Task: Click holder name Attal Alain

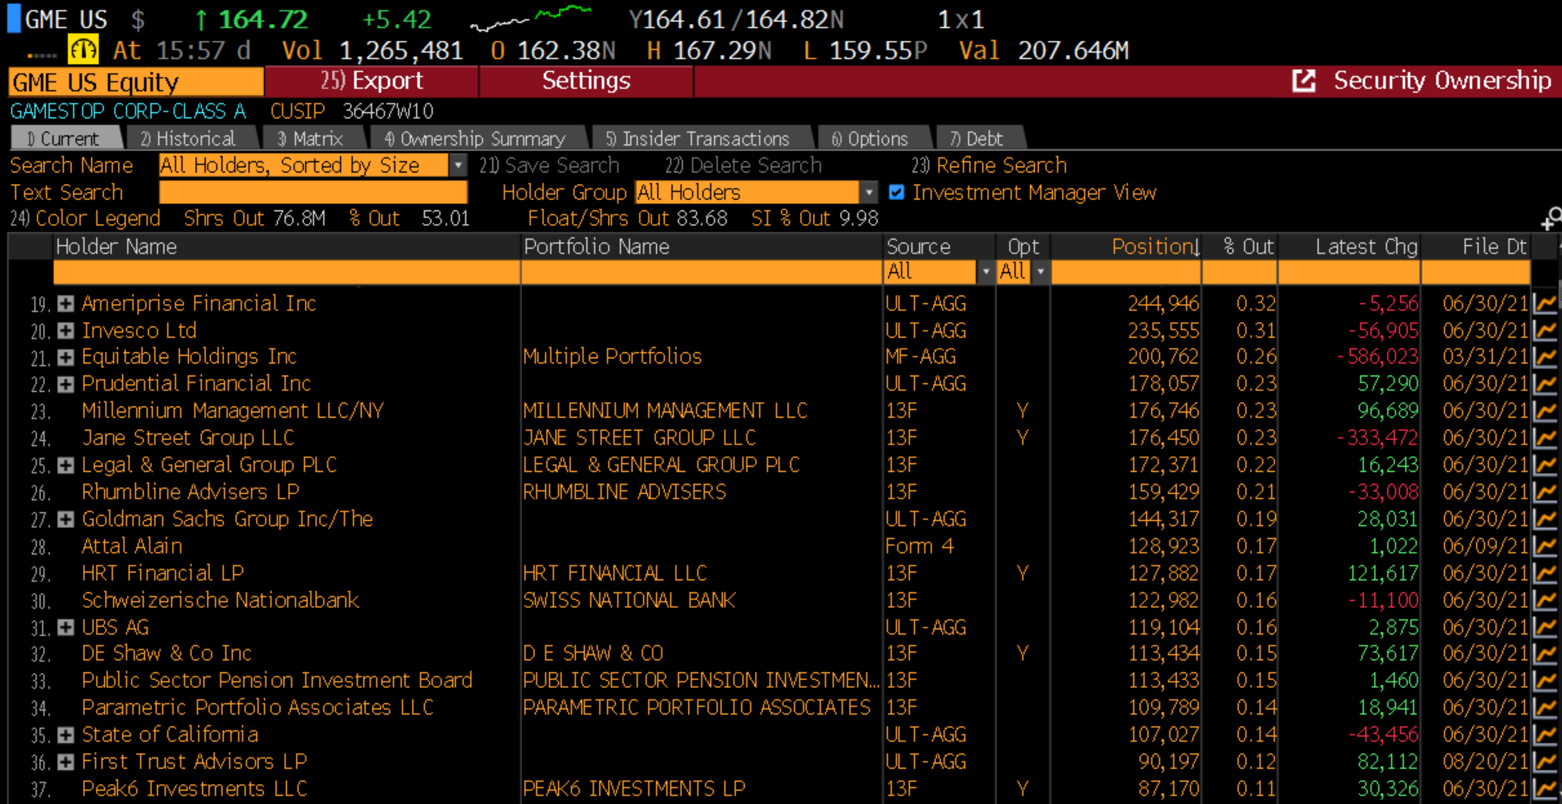Action: (132, 546)
